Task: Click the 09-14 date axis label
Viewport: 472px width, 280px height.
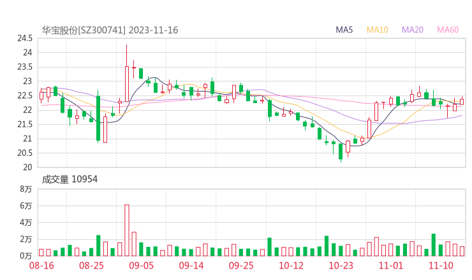Action: (191, 265)
